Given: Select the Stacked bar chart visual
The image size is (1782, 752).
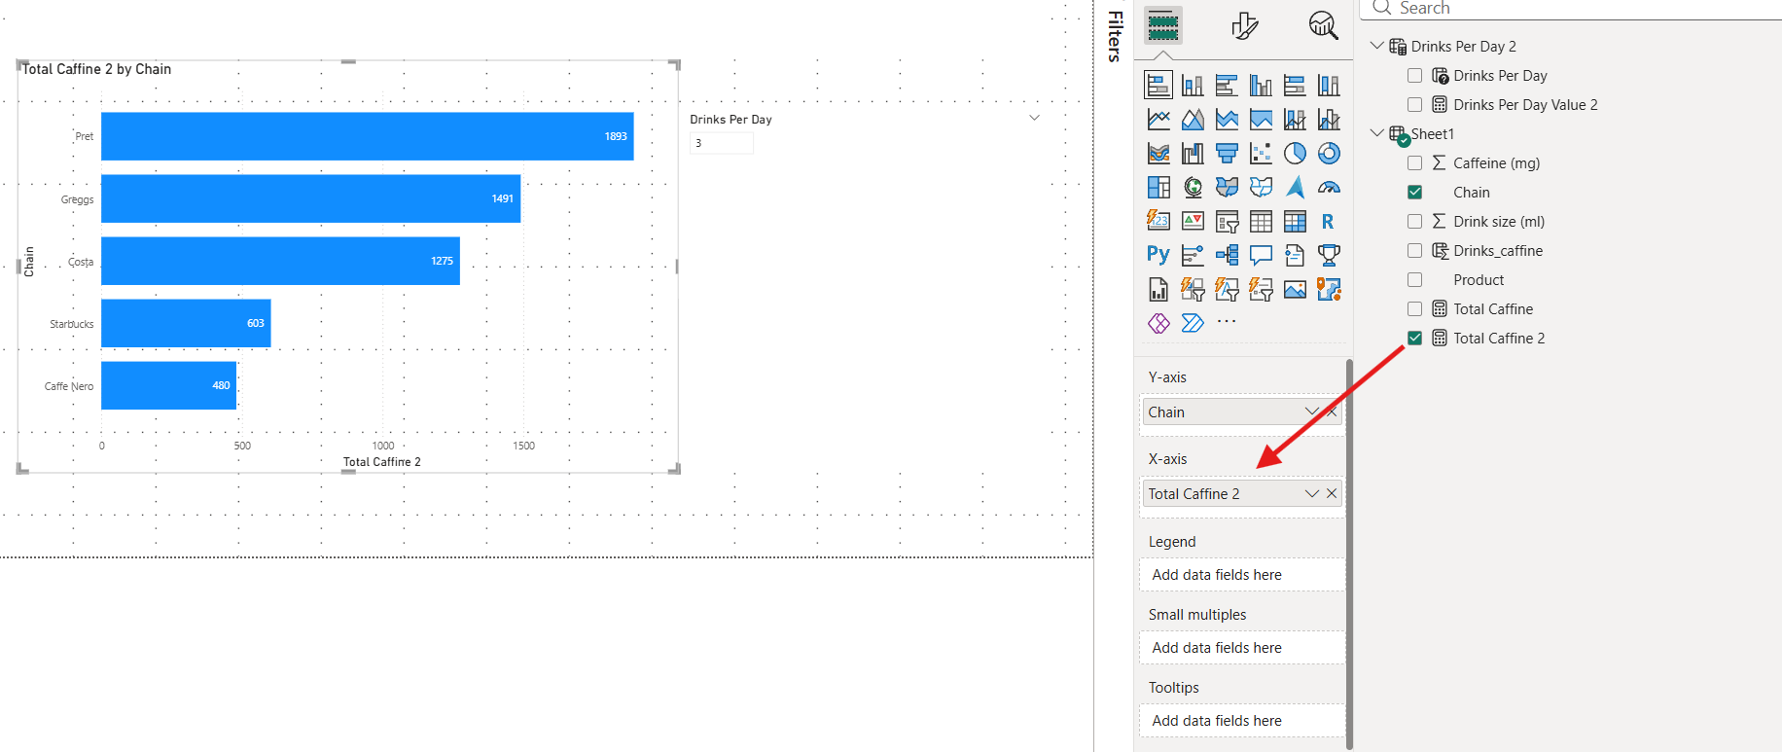Looking at the screenshot, I should [1158, 86].
